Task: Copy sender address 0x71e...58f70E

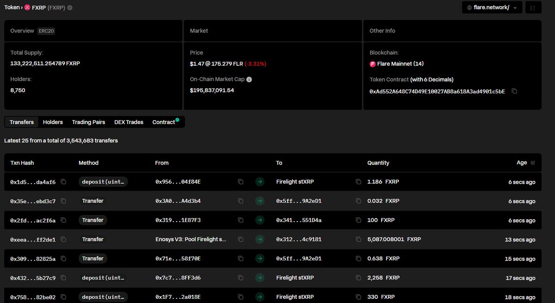Action: [240, 259]
